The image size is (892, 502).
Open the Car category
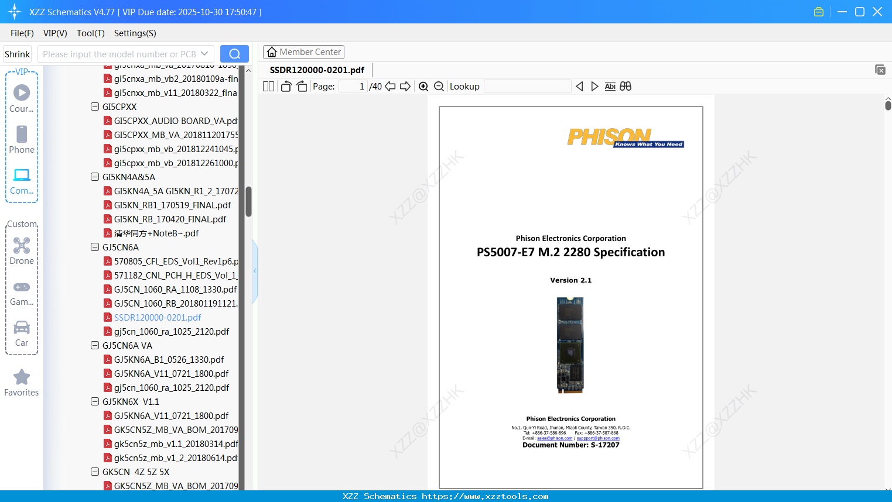coord(22,333)
